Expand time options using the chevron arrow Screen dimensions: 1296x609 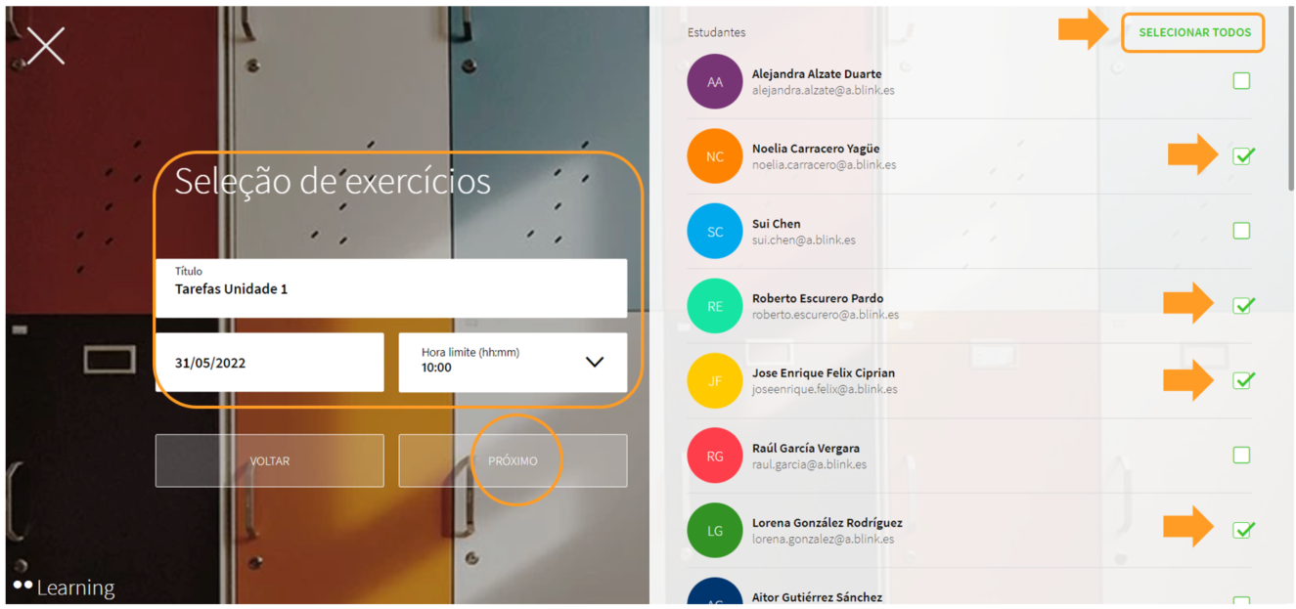click(x=594, y=362)
